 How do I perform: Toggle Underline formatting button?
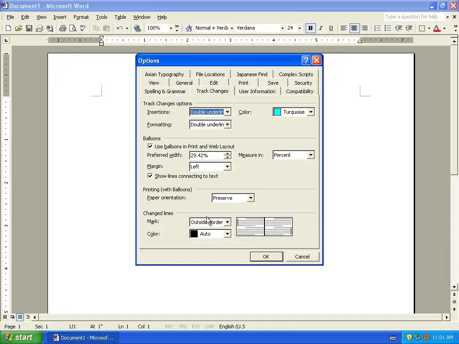331,28
